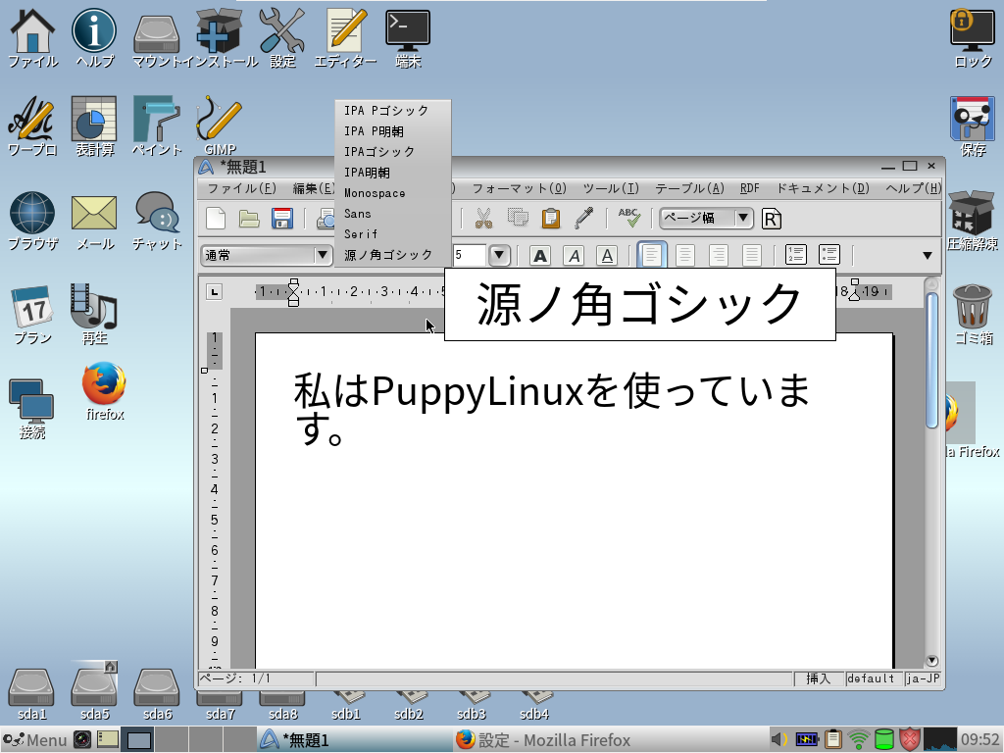
Task: Toggle bold formatting on the selection
Action: (540, 254)
